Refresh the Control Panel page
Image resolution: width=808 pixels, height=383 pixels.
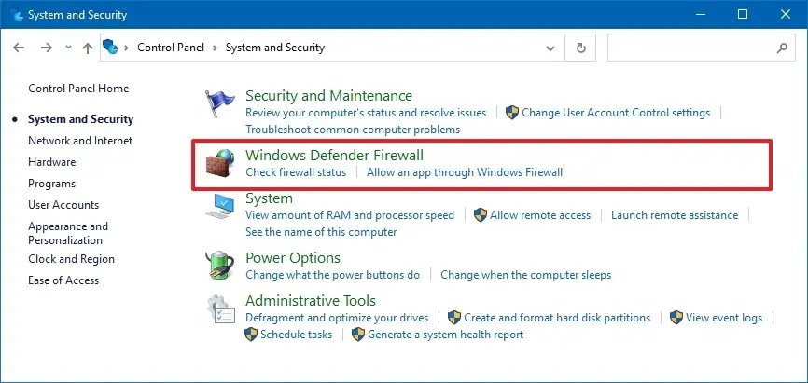coord(580,48)
